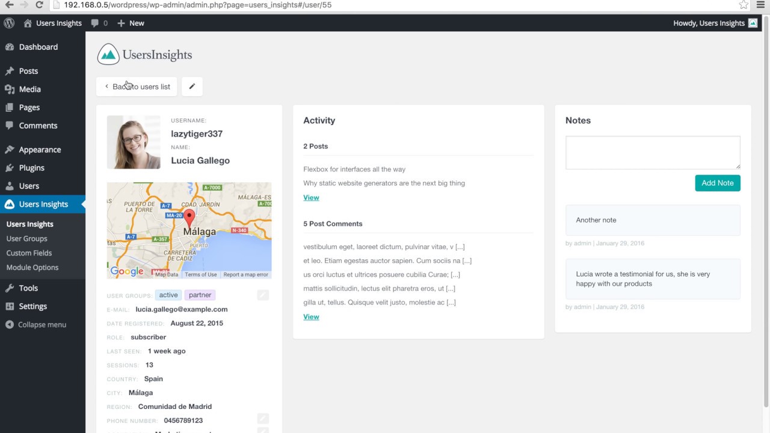Viewport: 770px width, 433px height.
Task: Click 'Howdy, Users Insights' account text
Action: (709, 23)
